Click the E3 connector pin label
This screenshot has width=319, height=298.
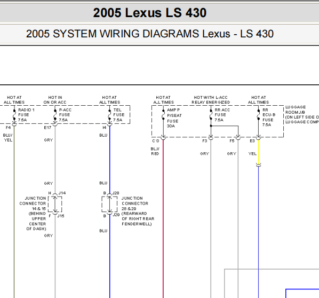(x=252, y=141)
